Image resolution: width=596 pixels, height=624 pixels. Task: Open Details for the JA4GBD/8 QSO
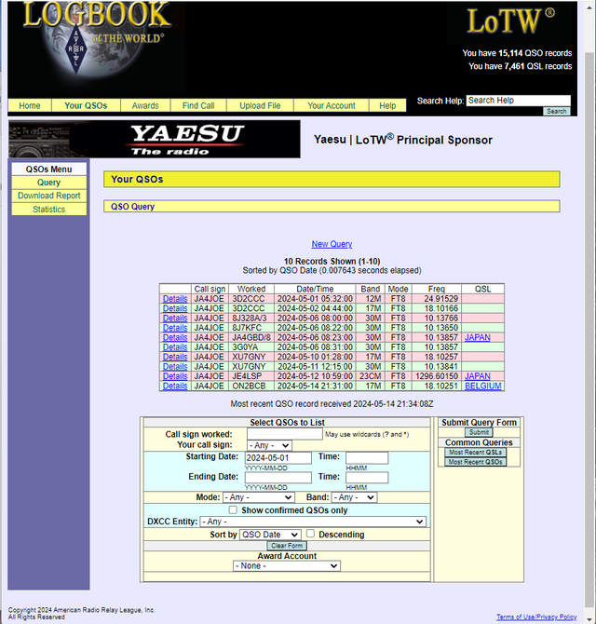point(175,337)
